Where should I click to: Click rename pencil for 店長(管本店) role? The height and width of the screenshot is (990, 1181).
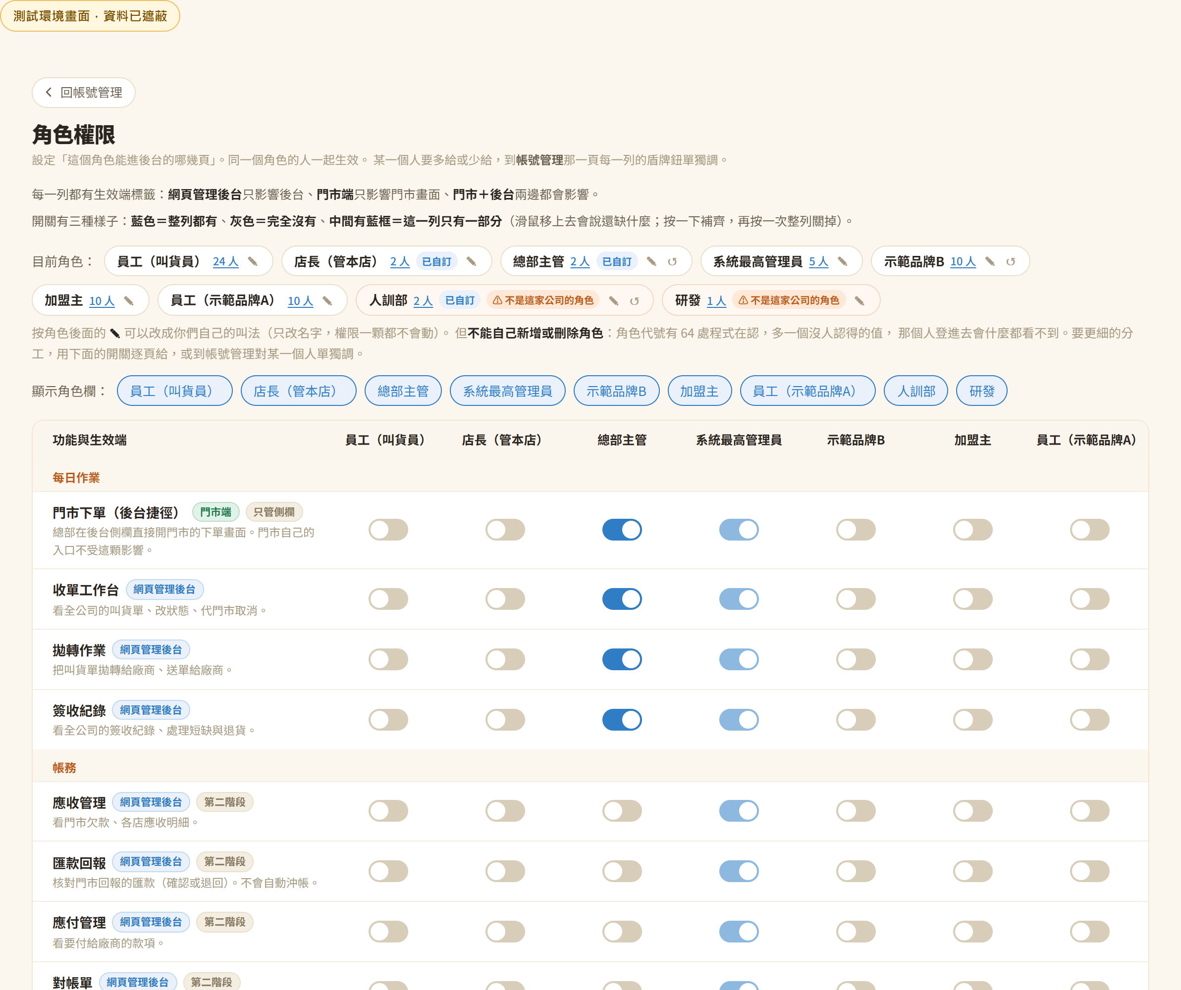tap(472, 262)
